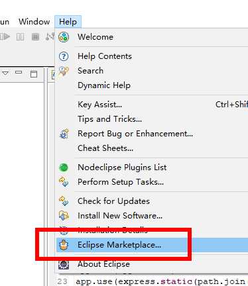Click the Resume toolbar button

tap(5, 36)
